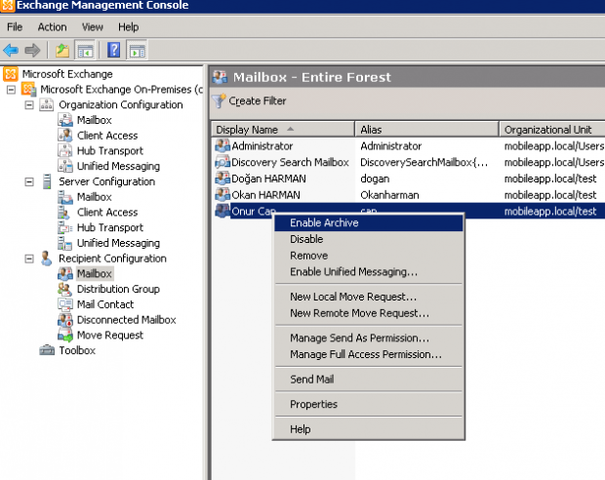Select Hub Transport under Server Configuration
The image size is (605, 480).
(110, 227)
